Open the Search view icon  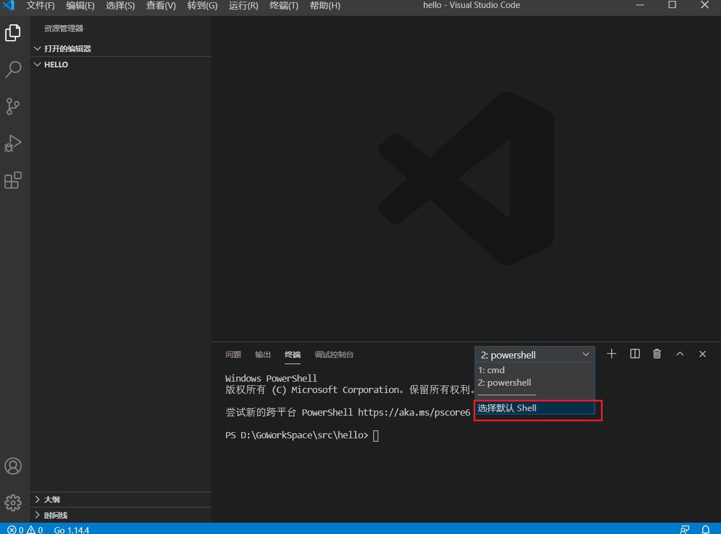pos(13,69)
